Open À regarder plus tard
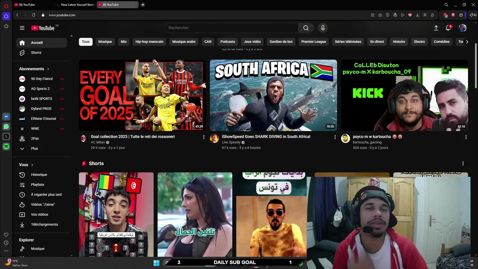This screenshot has height=269, width=478. 41,195
